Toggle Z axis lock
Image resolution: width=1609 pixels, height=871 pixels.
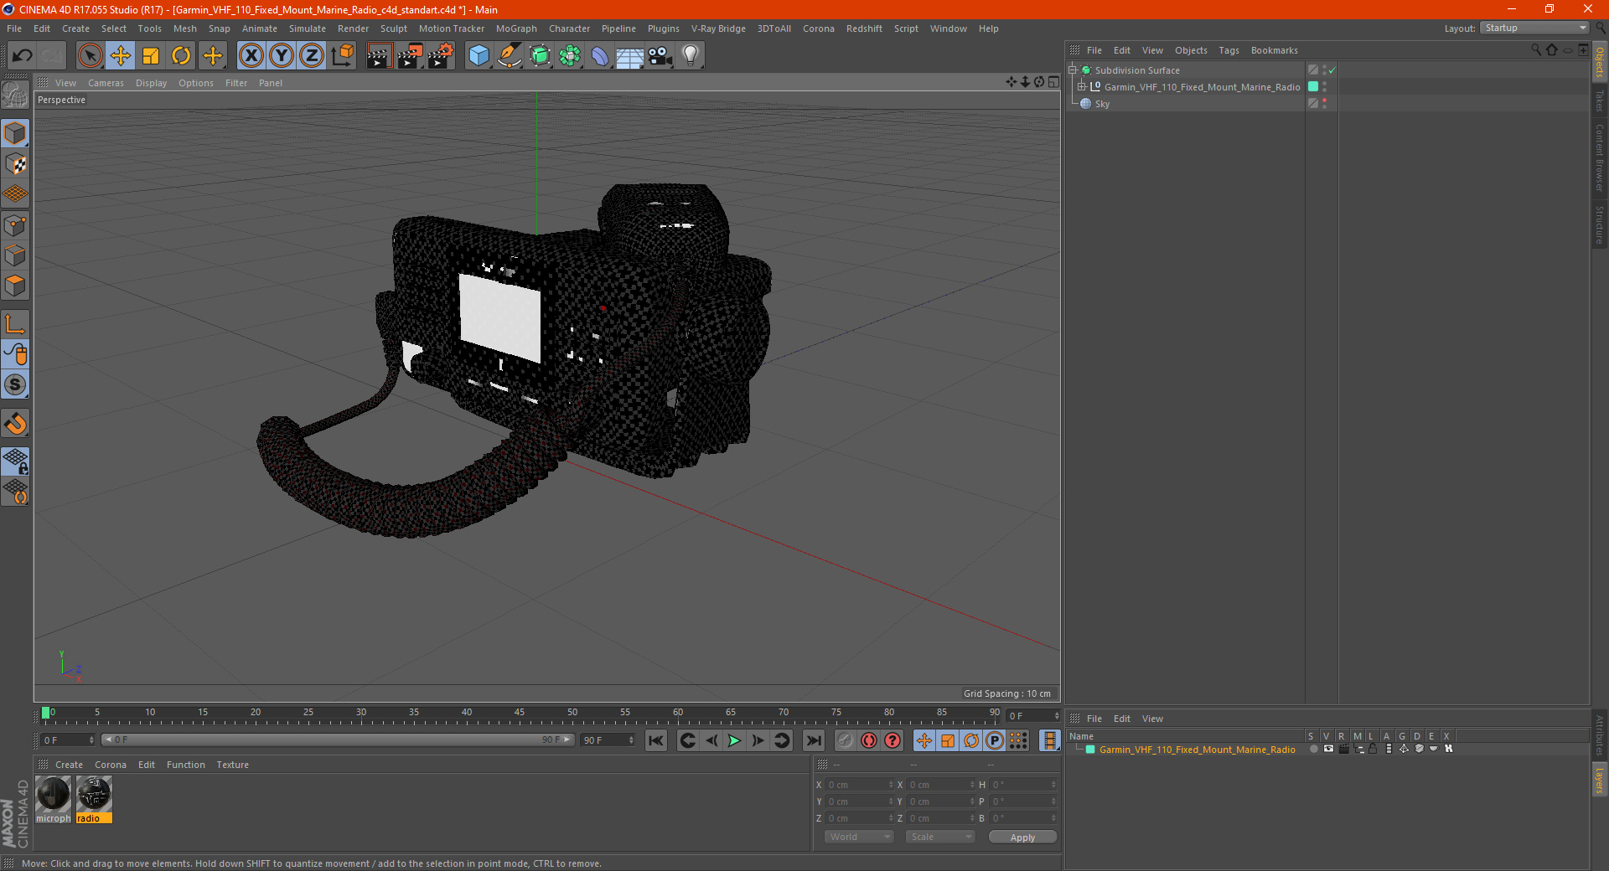click(x=312, y=56)
